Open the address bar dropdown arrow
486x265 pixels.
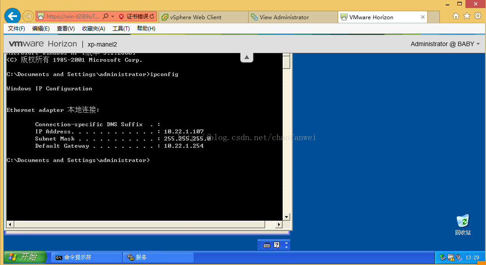tap(113, 17)
